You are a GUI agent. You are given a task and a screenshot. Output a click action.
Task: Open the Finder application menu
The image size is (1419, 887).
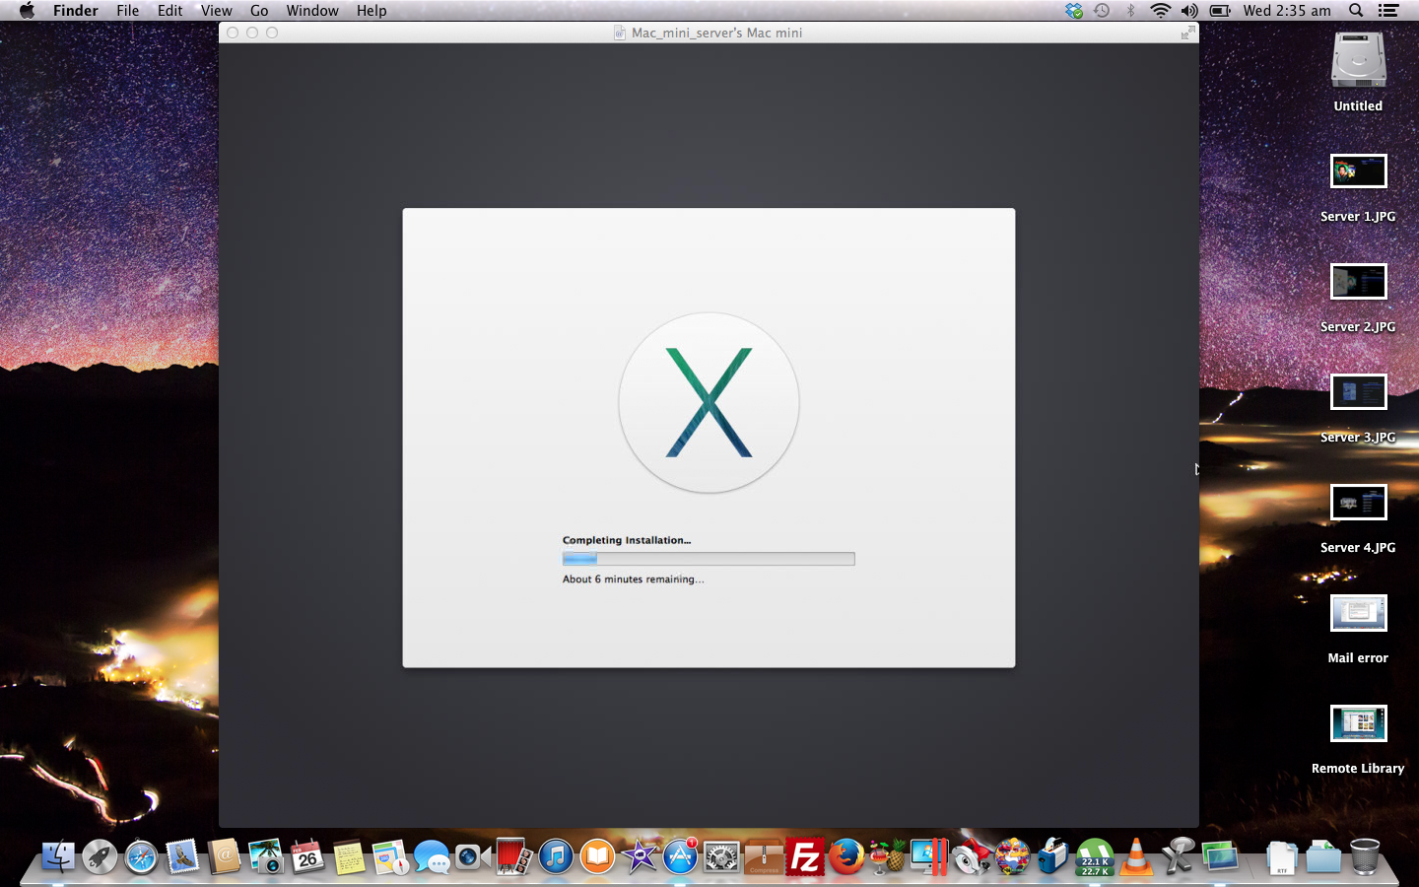[x=76, y=11]
